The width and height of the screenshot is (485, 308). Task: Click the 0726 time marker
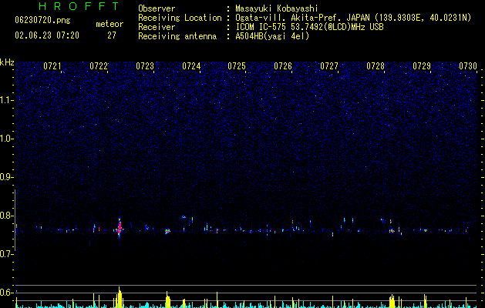pos(283,66)
